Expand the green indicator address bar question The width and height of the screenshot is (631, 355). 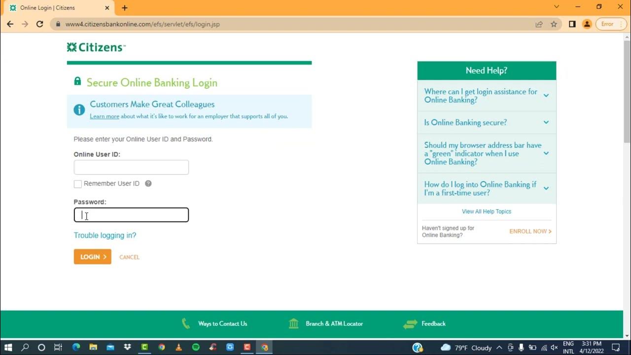(487, 153)
